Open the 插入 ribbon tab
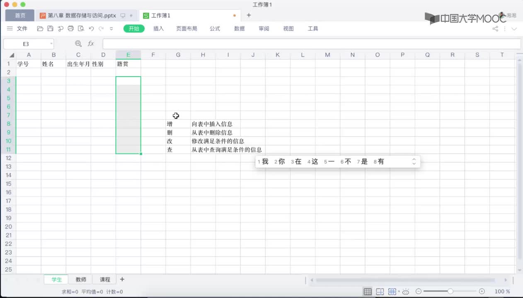The width and height of the screenshot is (523, 298). coord(158,29)
